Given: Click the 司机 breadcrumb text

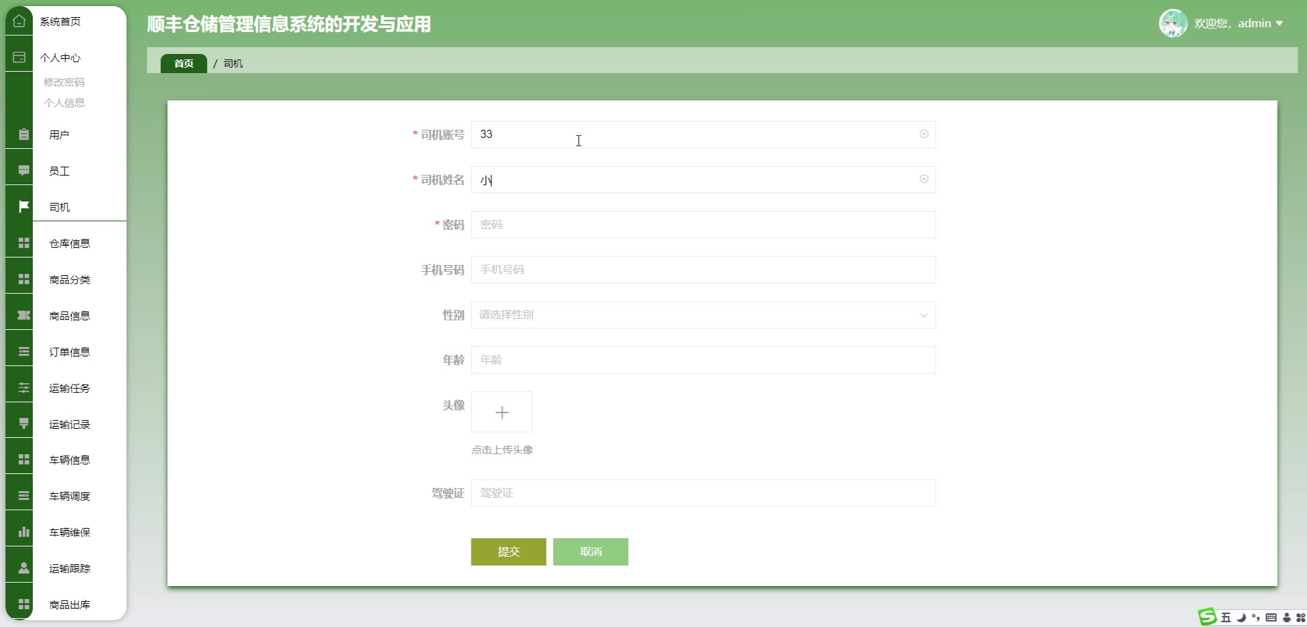Looking at the screenshot, I should tap(233, 64).
